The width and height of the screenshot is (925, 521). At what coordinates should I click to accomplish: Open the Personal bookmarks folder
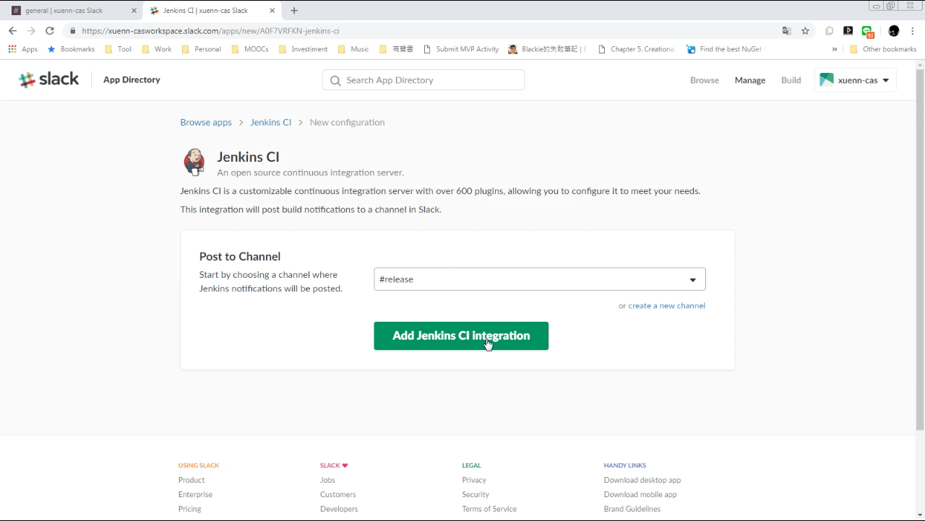202,49
